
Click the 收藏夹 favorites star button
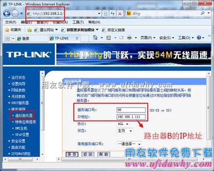click(x=13, y=30)
